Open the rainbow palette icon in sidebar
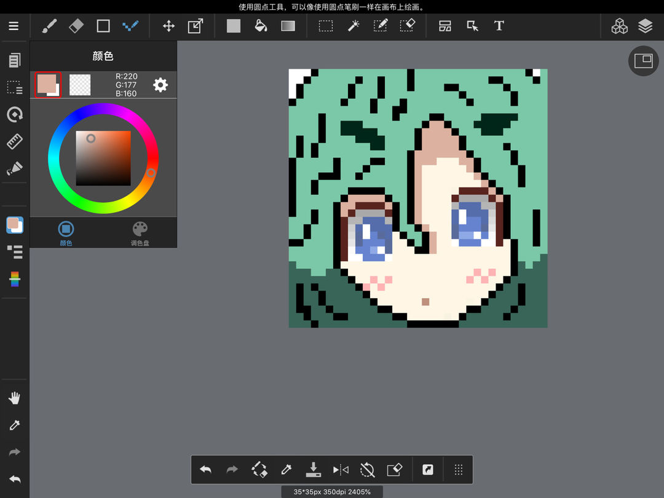Screen dimensions: 664x498 (14, 279)
